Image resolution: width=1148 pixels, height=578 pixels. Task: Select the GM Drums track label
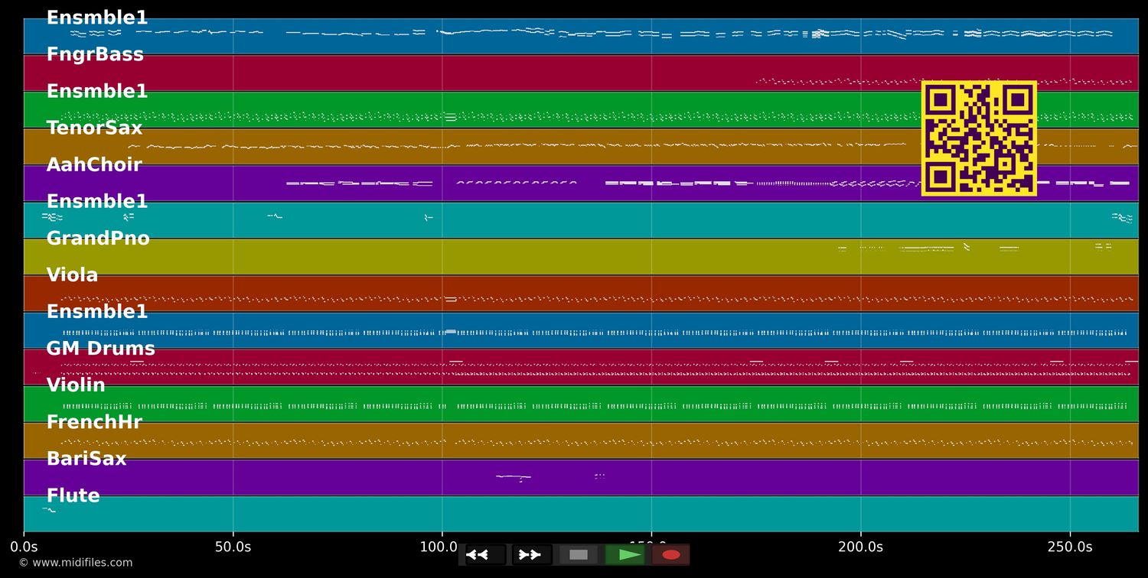100,349
